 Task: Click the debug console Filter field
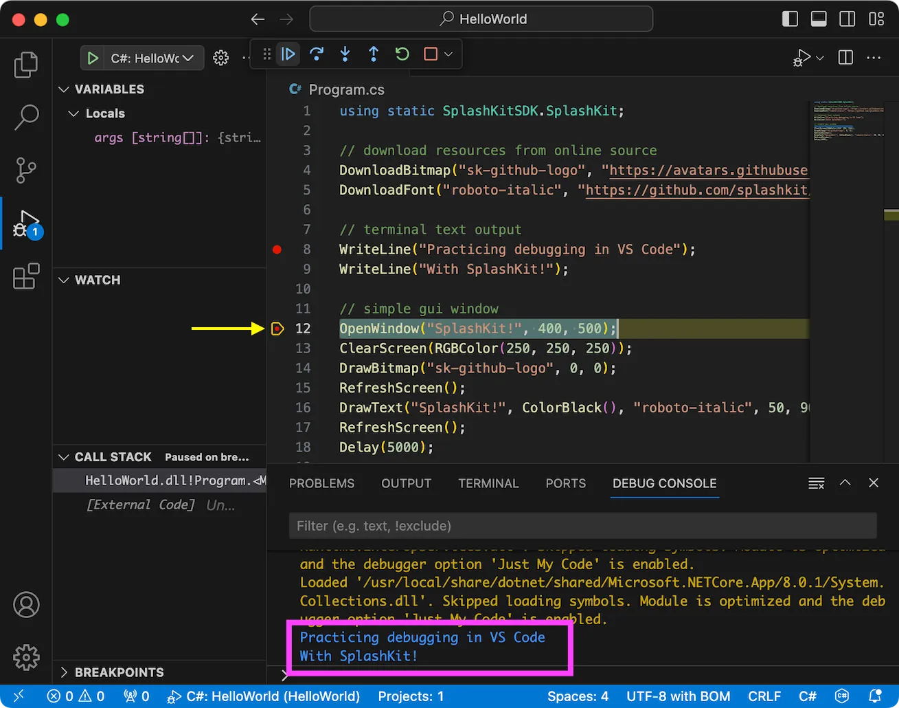[582, 526]
